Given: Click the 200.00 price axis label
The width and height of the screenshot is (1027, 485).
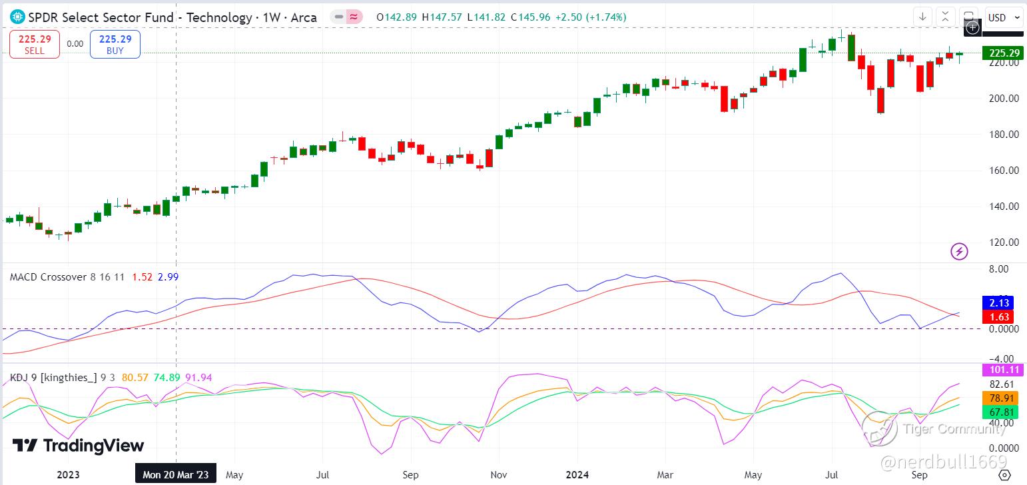Looking at the screenshot, I should 1004,98.
